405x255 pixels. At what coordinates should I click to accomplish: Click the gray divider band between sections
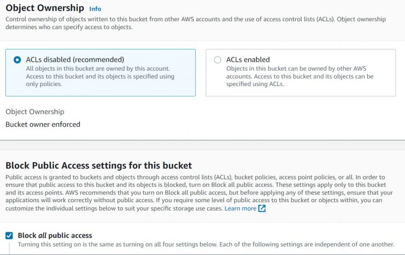pyautogui.click(x=202, y=145)
